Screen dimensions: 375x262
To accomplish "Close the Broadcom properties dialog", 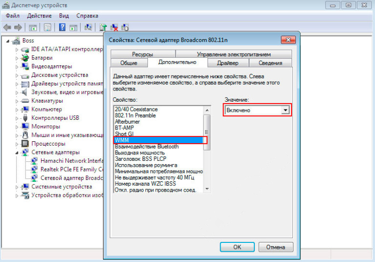I will [x=289, y=40].
